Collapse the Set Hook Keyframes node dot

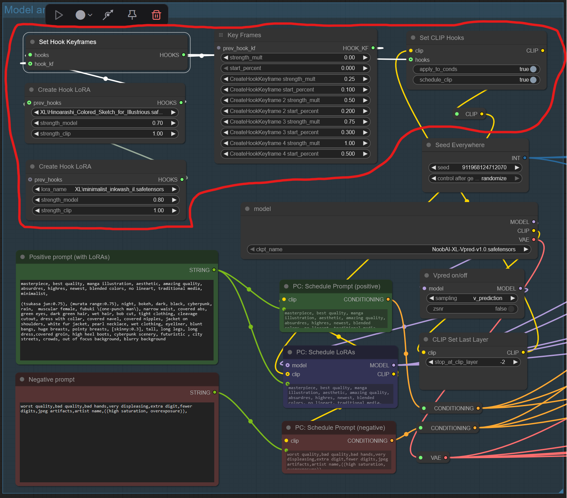32,42
